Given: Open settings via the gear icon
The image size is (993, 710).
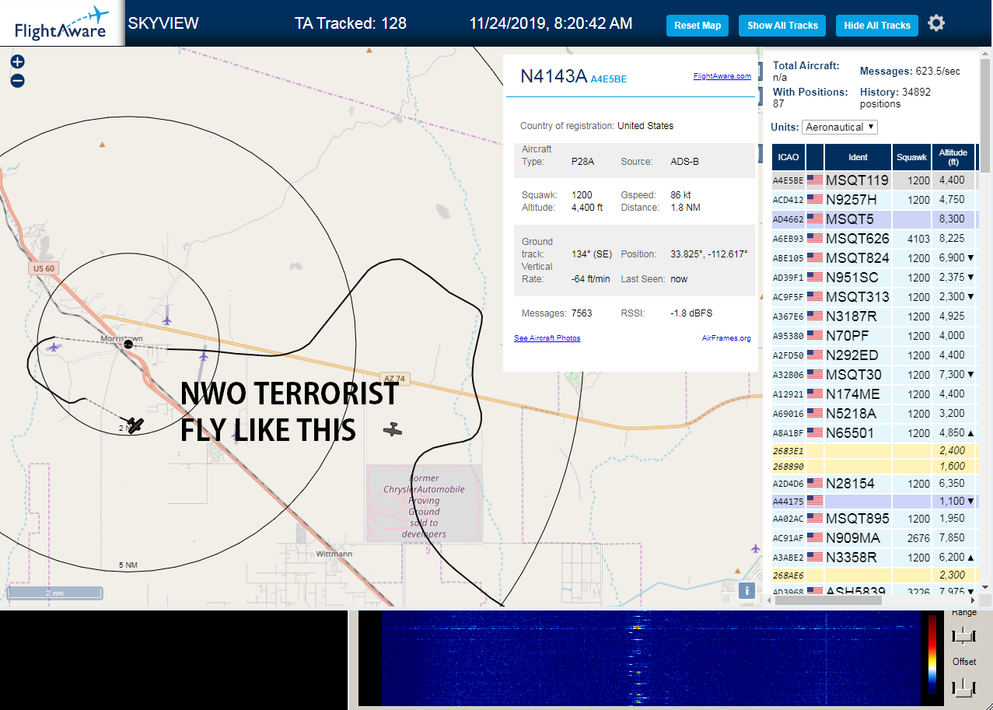Looking at the screenshot, I should click(936, 23).
